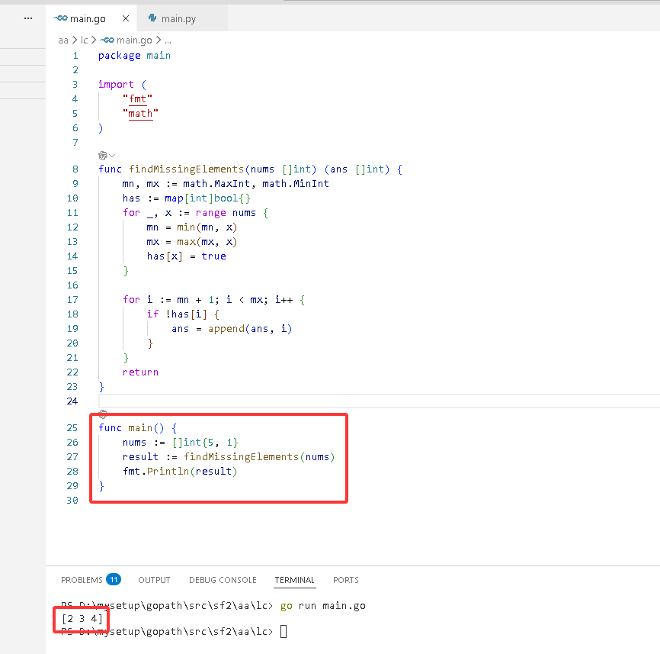This screenshot has height=654, width=660.
Task: Click 'package' keyword on line 1
Action: pos(120,56)
